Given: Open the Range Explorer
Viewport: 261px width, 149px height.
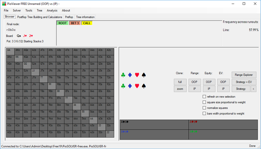Looking at the screenshot, I should [x=244, y=75].
